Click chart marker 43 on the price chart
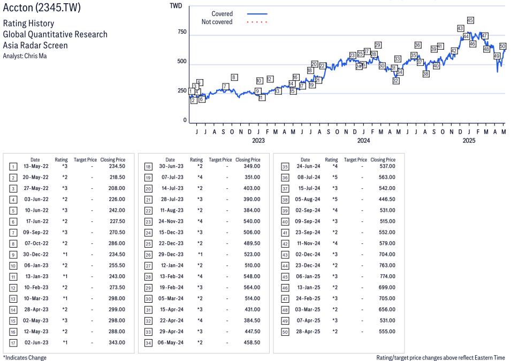The width and height of the screenshot is (511, 361). 460,28
